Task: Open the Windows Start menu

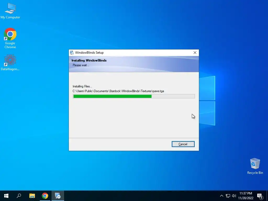Action: point(6,196)
